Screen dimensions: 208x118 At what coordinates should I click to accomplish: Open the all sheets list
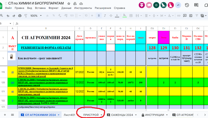click(12, 115)
